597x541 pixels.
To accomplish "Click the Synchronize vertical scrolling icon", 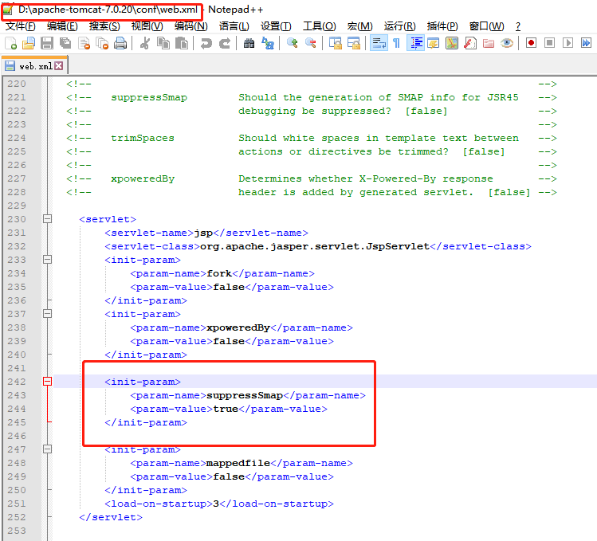I will pyautogui.click(x=335, y=43).
